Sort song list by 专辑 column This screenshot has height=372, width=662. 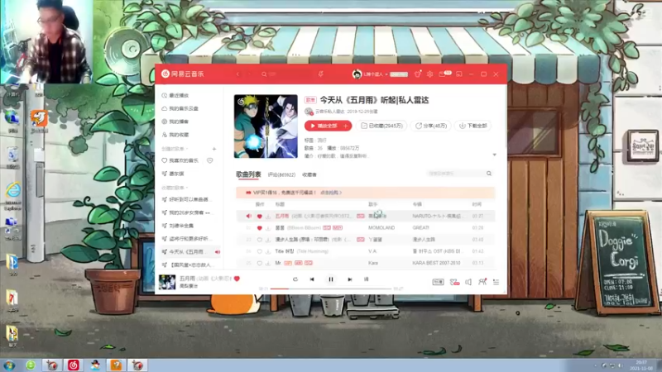[x=417, y=204]
